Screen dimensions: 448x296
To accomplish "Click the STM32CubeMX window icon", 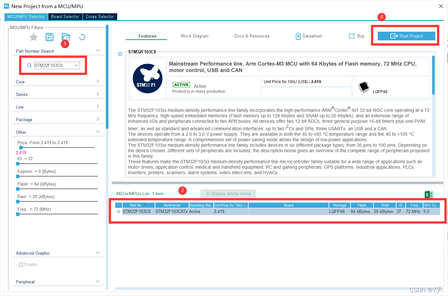I will point(6,6).
